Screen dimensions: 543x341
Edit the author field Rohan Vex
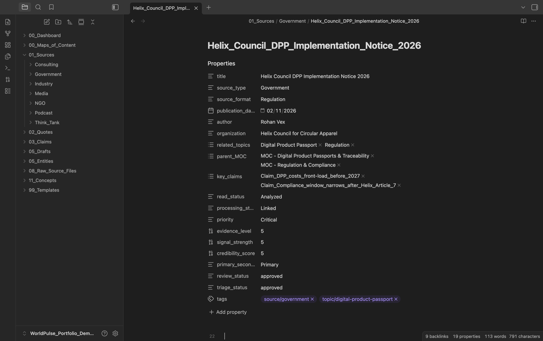273,122
